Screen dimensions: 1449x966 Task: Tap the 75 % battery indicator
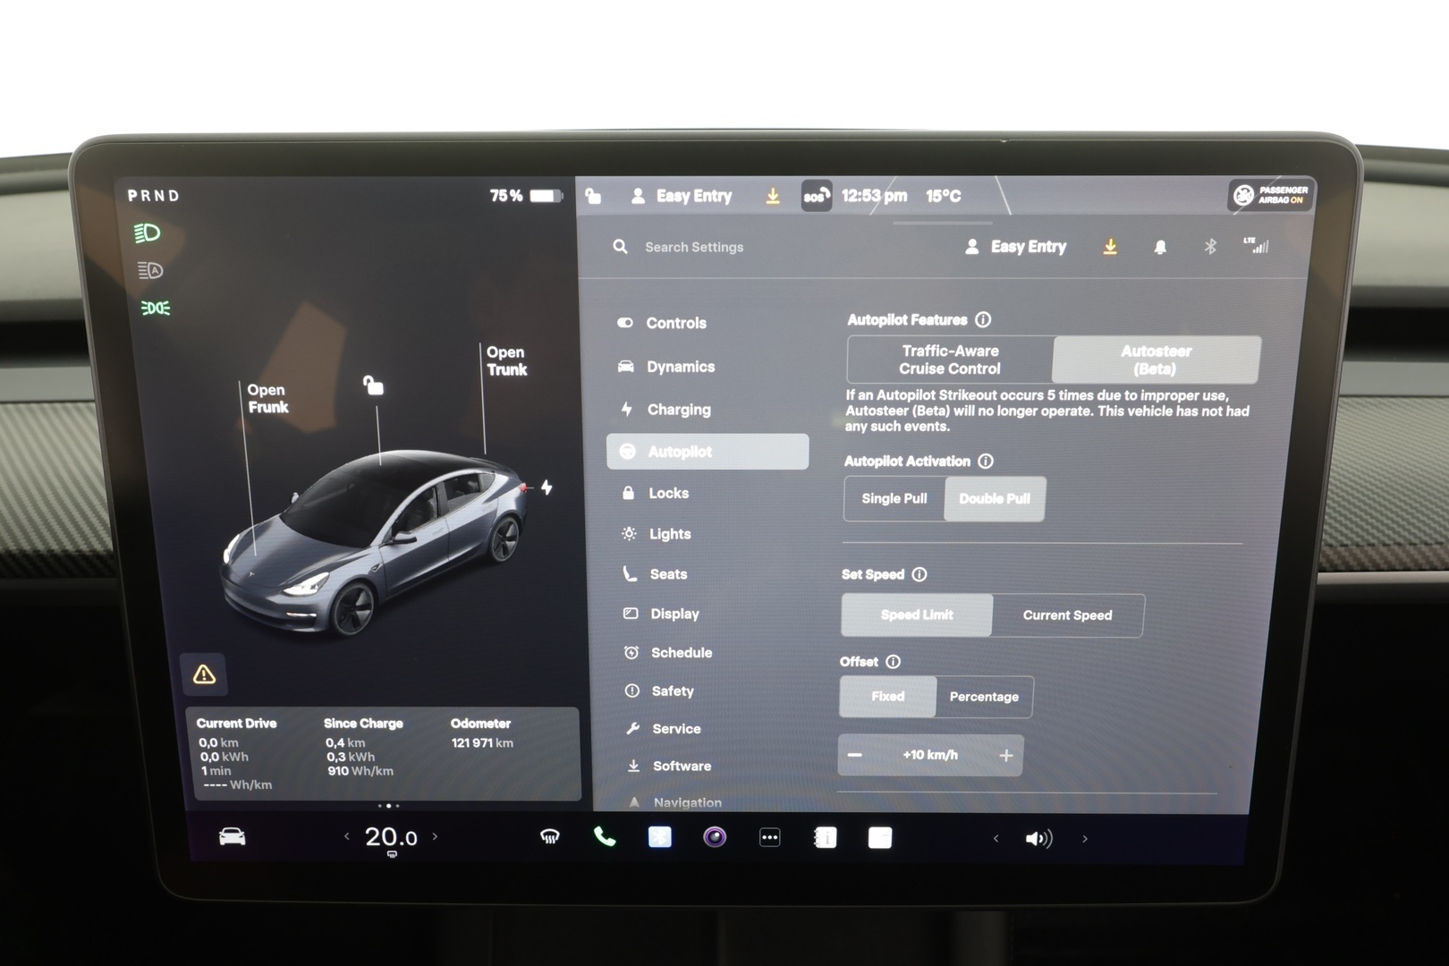(x=526, y=196)
